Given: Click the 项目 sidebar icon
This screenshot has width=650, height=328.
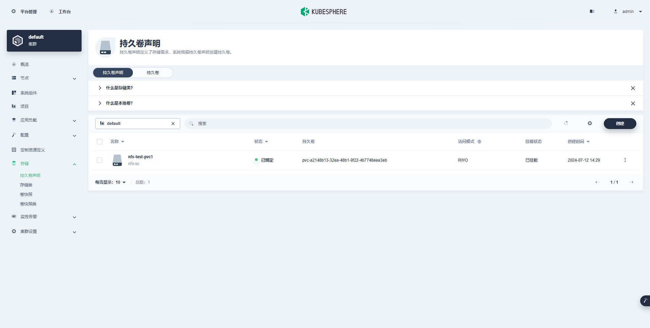Looking at the screenshot, I should [x=14, y=106].
